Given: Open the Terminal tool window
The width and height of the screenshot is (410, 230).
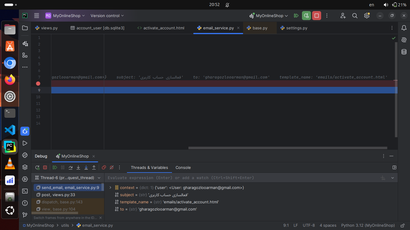Looking at the screenshot, I should 25,191.
